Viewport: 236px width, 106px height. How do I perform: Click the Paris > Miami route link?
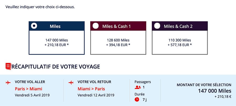[29, 89]
